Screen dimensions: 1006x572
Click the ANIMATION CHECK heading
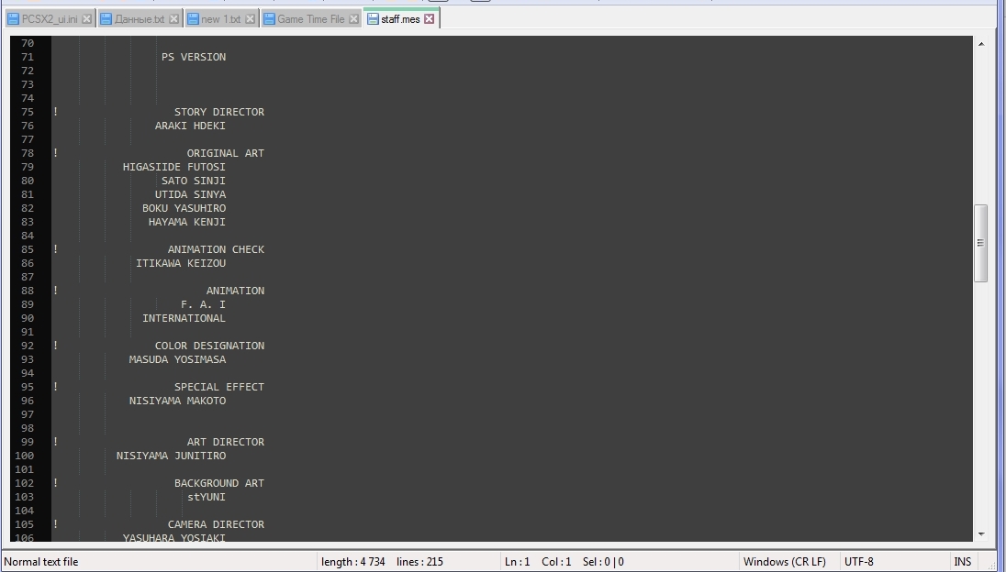217,250
